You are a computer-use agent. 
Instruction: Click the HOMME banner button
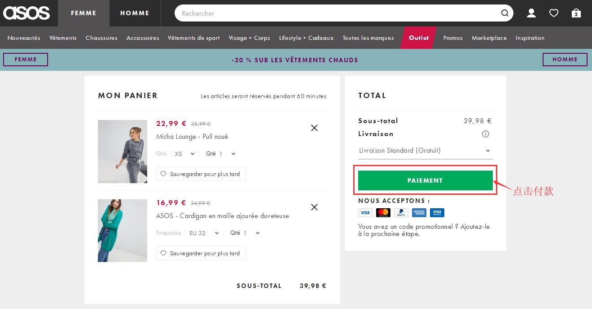[x=565, y=60]
